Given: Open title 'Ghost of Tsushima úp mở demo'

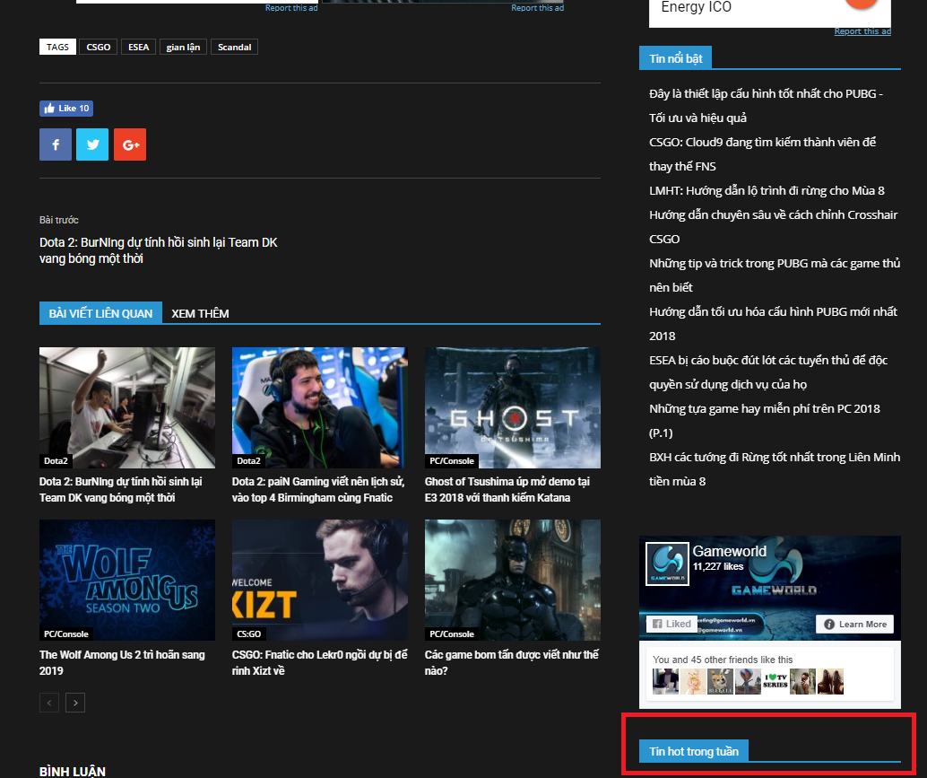Looking at the screenshot, I should coord(507,489).
